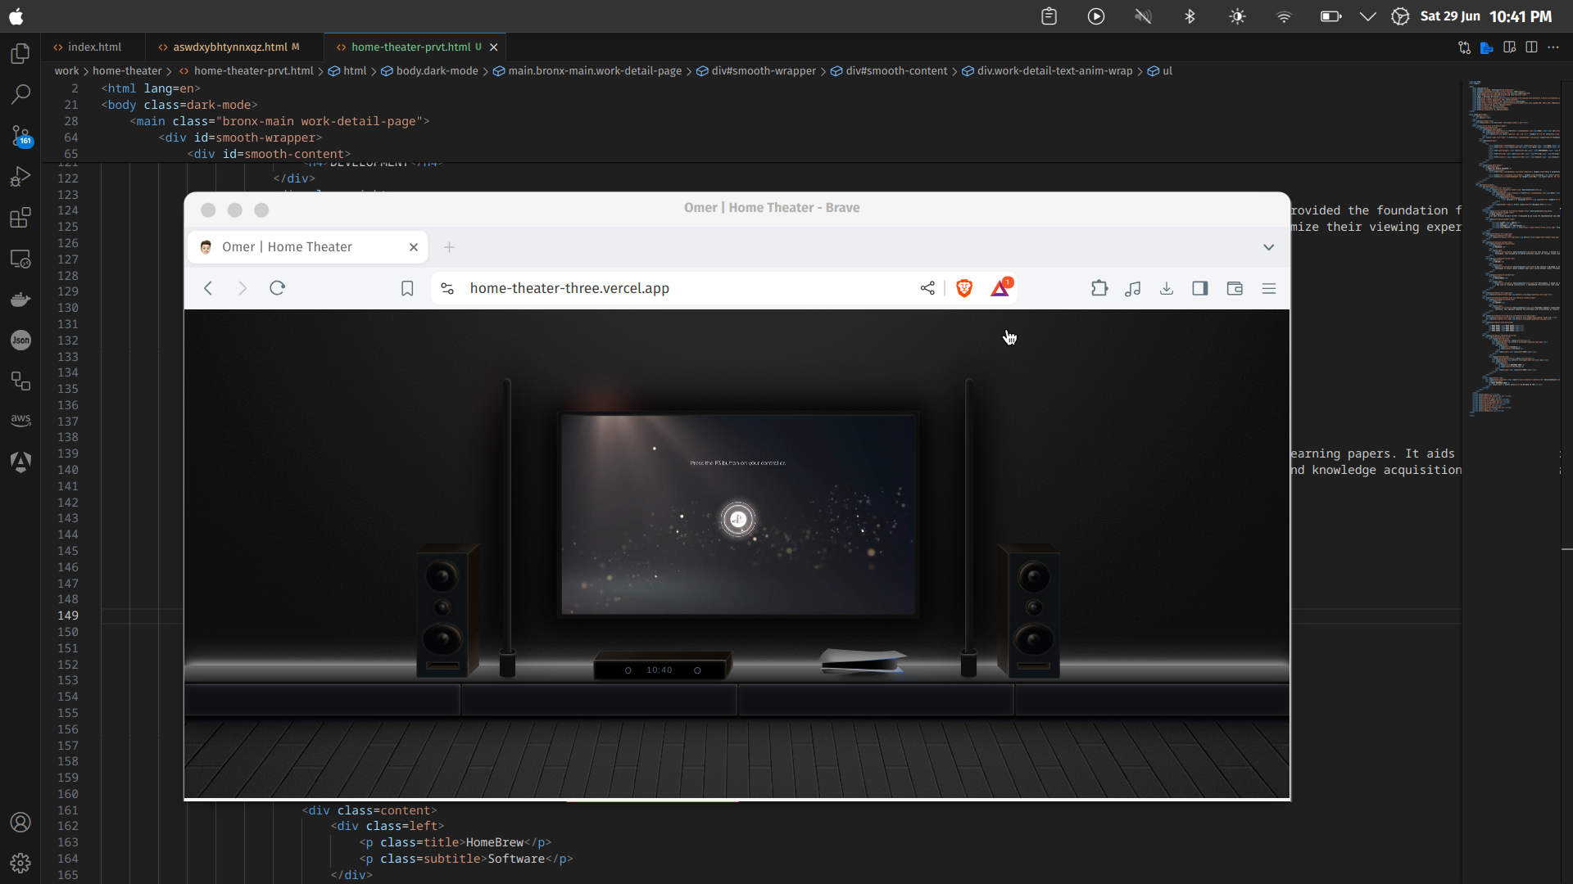The image size is (1573, 884).
Task: Open the Search view in activity bar
Action: point(20,94)
